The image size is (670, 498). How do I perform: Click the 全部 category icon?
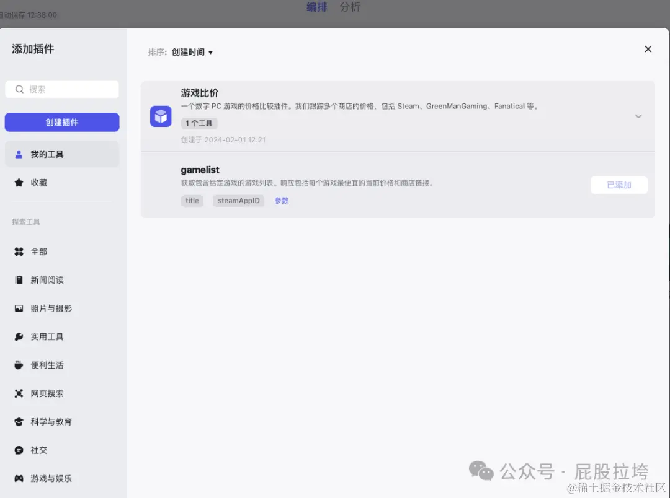19,251
